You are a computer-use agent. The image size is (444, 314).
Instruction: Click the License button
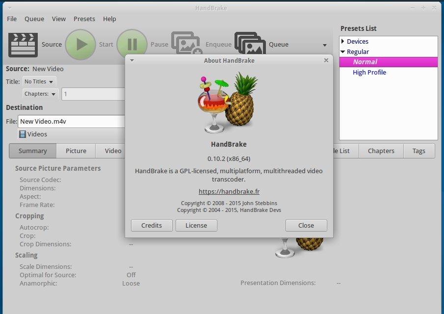pyautogui.click(x=196, y=225)
